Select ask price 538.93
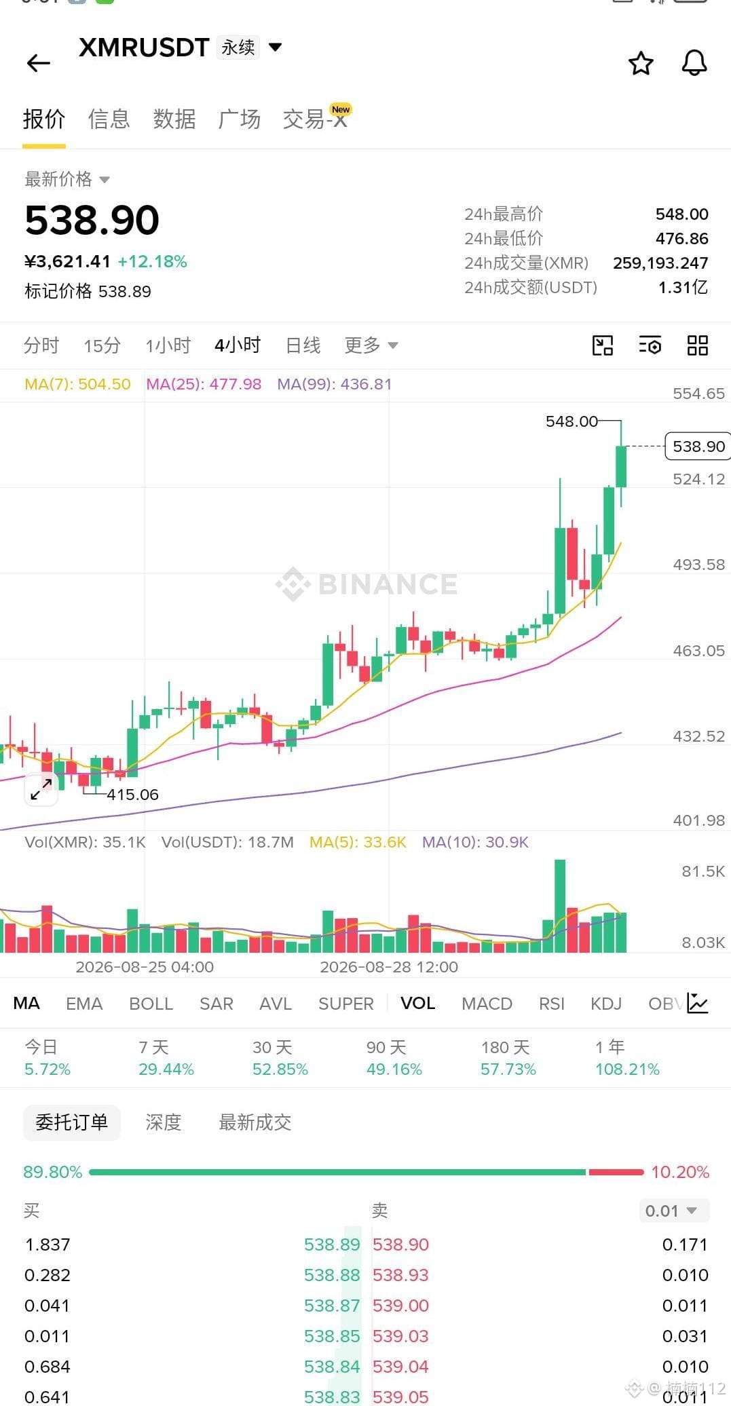Screen dimensions: 731x1406 click(x=400, y=1275)
